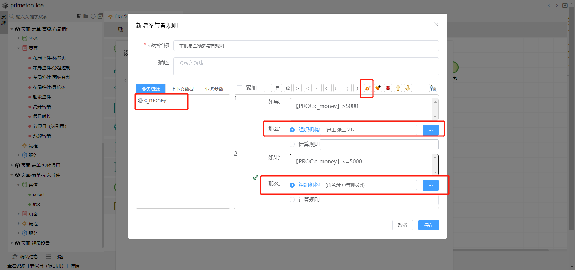Click the add rule gear icon
Image resolution: width=575 pixels, height=270 pixels.
(x=368, y=88)
